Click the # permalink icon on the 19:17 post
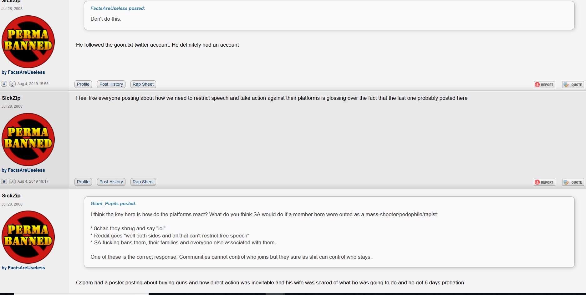The image size is (586, 295). pos(4,181)
